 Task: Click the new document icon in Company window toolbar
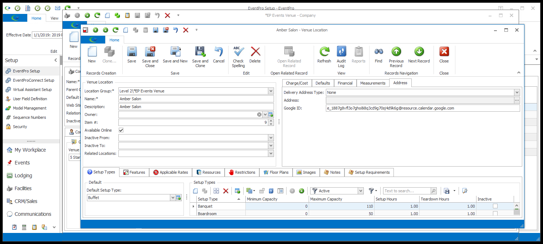pos(107,15)
